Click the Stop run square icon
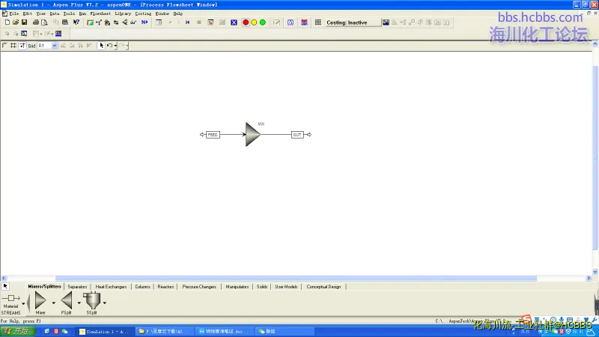 [x=199, y=22]
